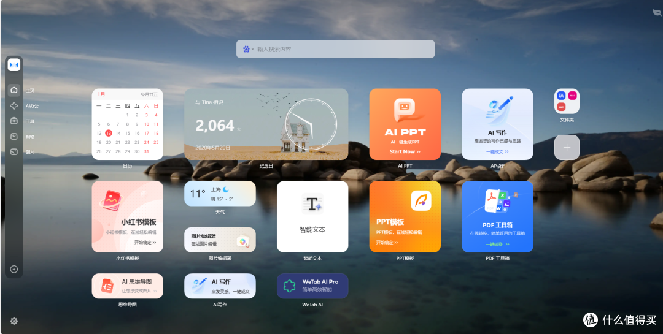
Task: Click the lunar date 冬月廿五 in calendar
Action: (149, 94)
